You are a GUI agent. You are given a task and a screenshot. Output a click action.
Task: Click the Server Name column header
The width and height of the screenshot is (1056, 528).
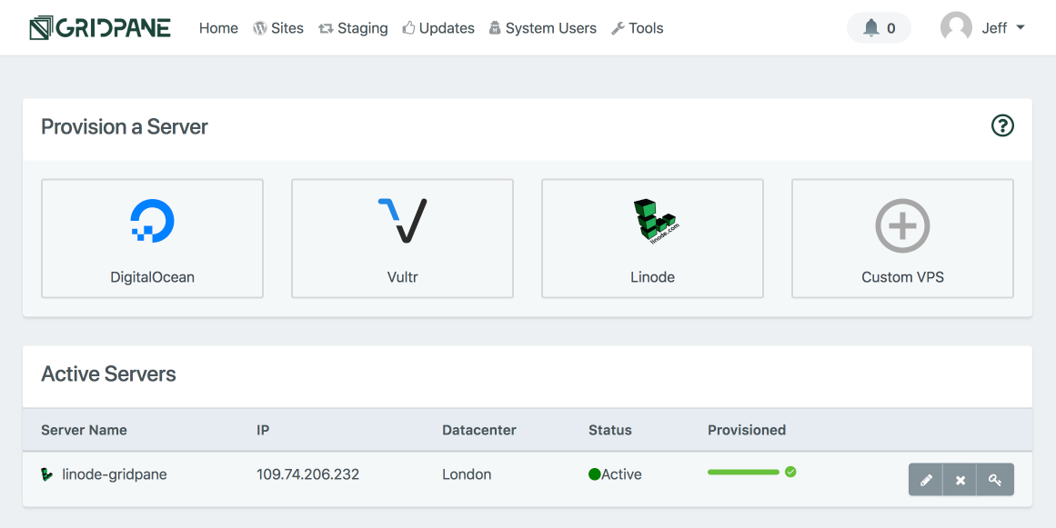click(85, 430)
